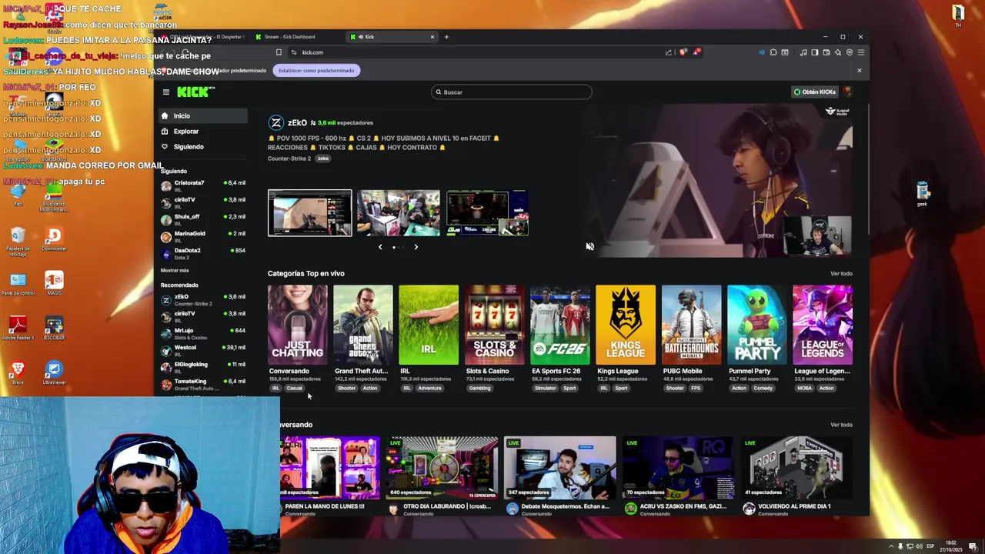Open the Brave desktop shortcut
Image resolution: width=985 pixels, height=554 pixels.
click(x=18, y=371)
